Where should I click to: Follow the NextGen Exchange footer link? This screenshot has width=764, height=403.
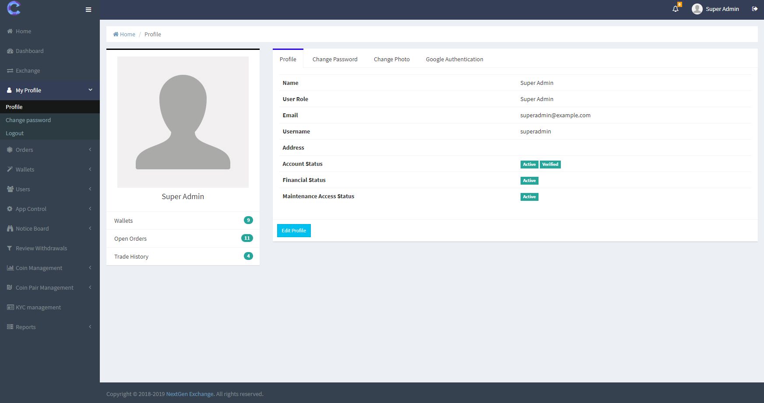click(190, 394)
